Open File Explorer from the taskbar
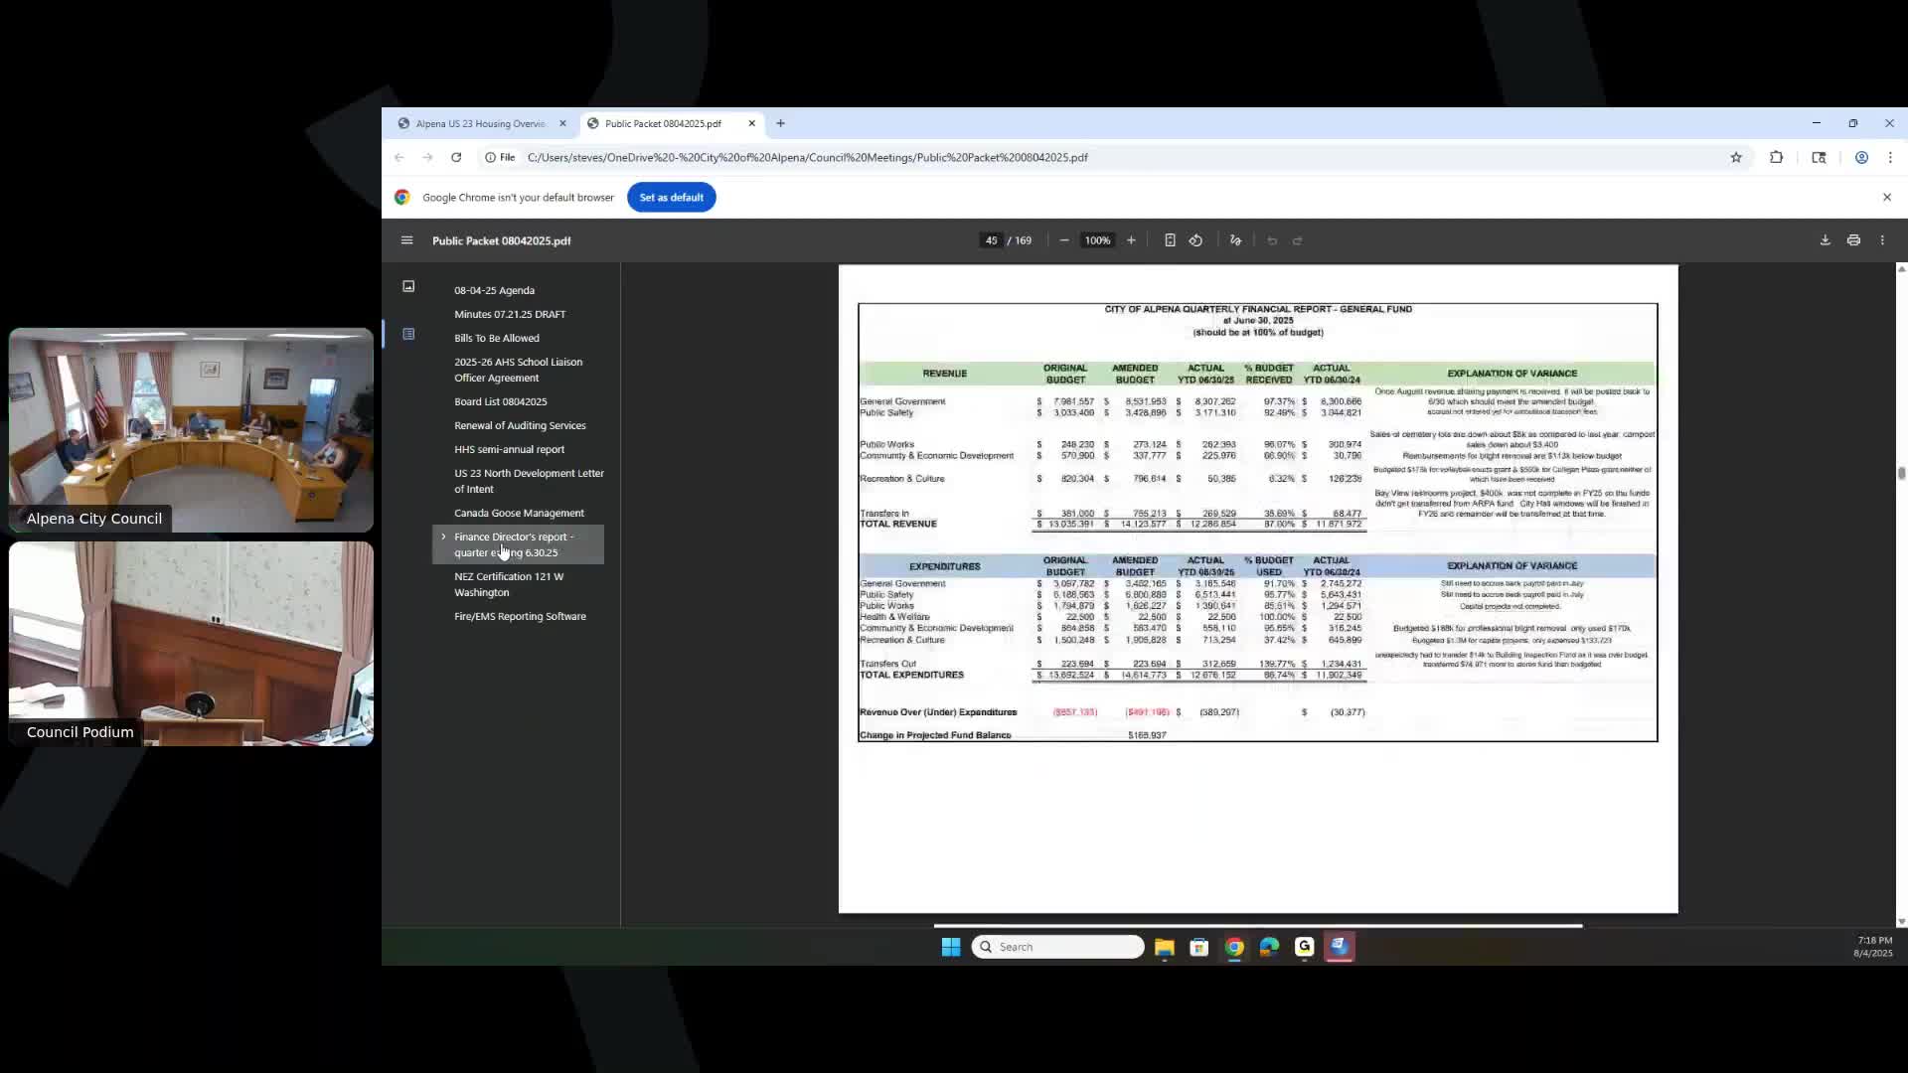 click(x=1164, y=947)
